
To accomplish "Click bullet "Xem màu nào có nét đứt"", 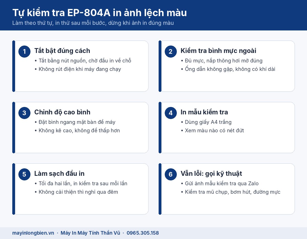I will click(212, 130).
